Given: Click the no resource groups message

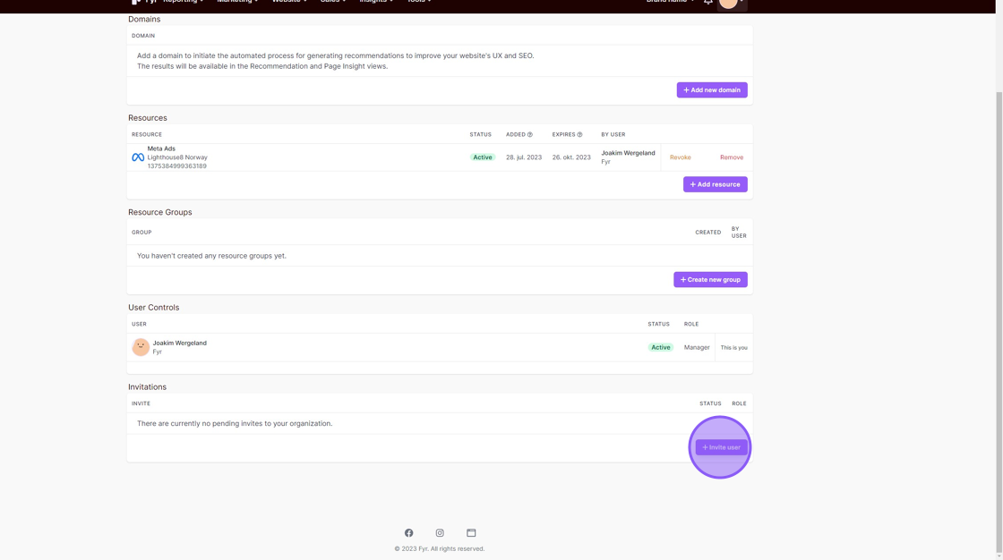Looking at the screenshot, I should [x=211, y=256].
